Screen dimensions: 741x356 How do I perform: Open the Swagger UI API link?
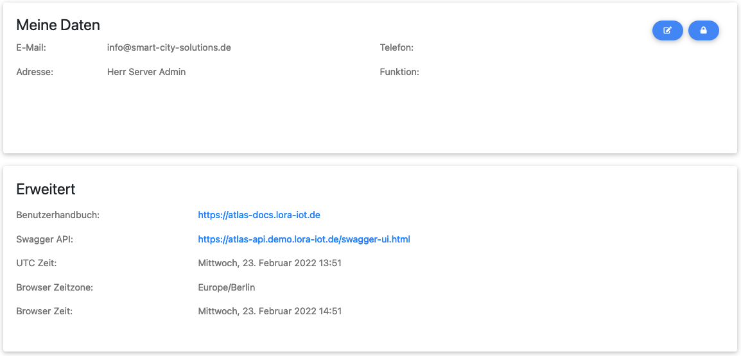click(304, 239)
